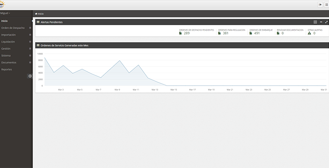Screen dimensions: 329x168
Task: Click the chart peak at Mar 9
Action: [x=120, y=61]
